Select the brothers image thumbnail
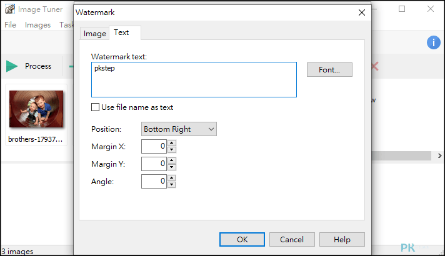This screenshot has height=256, width=445. [36, 109]
